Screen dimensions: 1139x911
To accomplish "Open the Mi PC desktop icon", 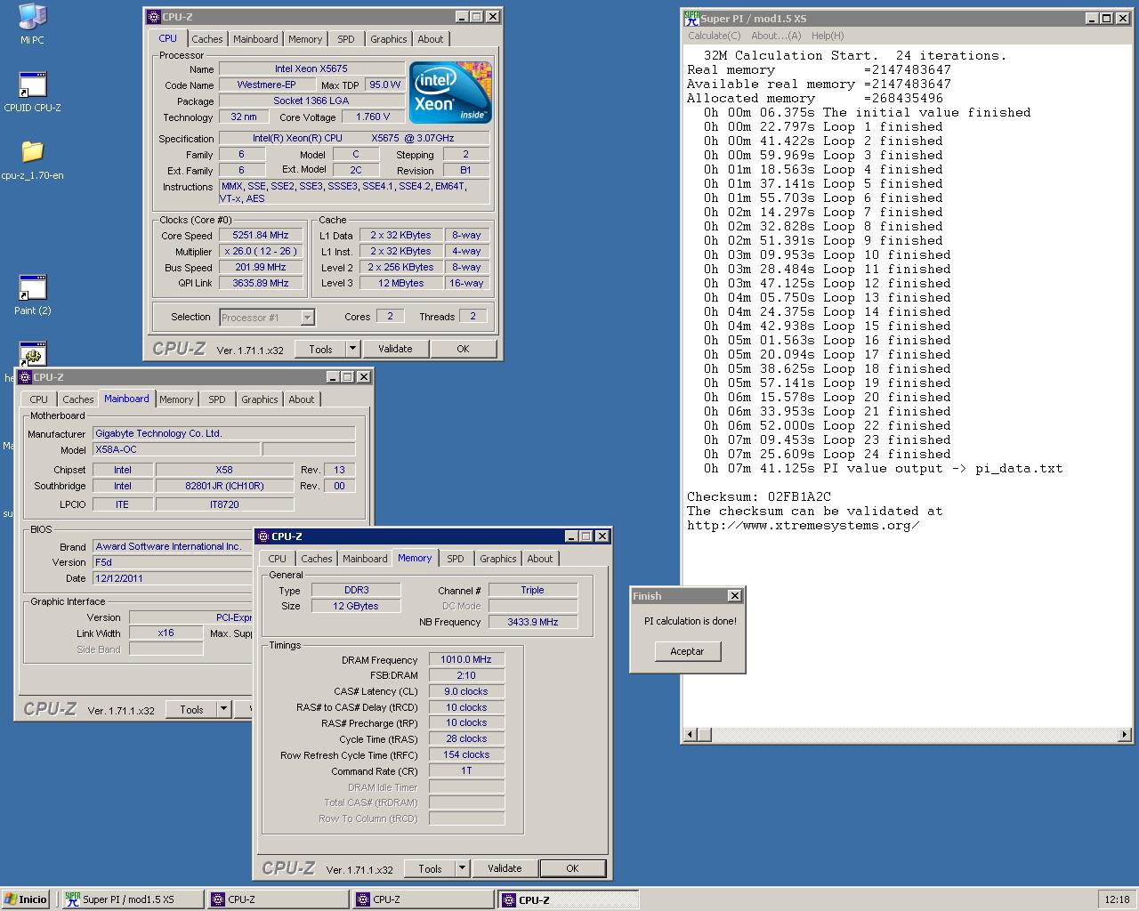I will coord(32,24).
